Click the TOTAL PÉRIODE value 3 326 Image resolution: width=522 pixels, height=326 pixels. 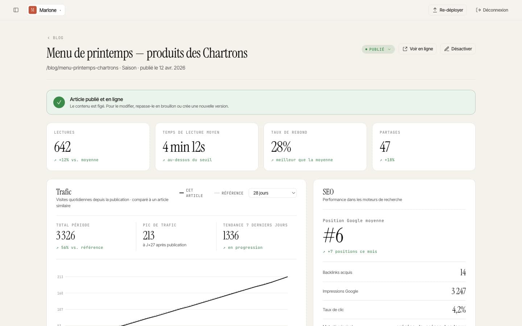pyautogui.click(x=66, y=235)
